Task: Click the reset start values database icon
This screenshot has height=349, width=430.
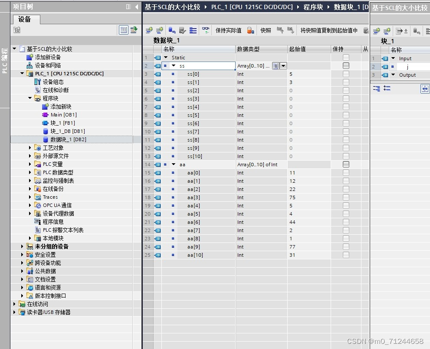Action: (172, 30)
